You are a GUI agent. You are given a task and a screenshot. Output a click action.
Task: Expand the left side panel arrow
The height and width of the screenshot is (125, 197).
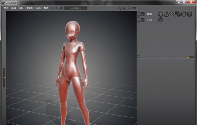pos(4,77)
